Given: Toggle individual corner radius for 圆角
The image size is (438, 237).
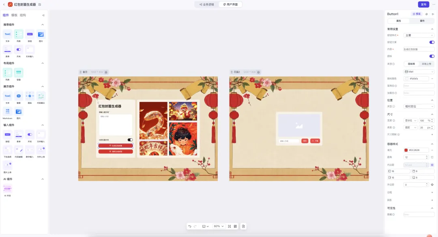Looking at the screenshot, I should point(432,157).
